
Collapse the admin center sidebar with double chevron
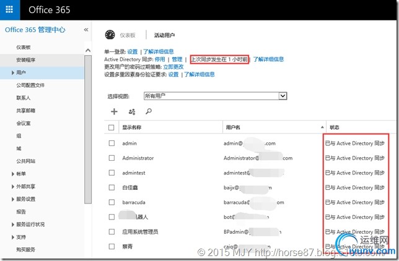tap(86, 30)
